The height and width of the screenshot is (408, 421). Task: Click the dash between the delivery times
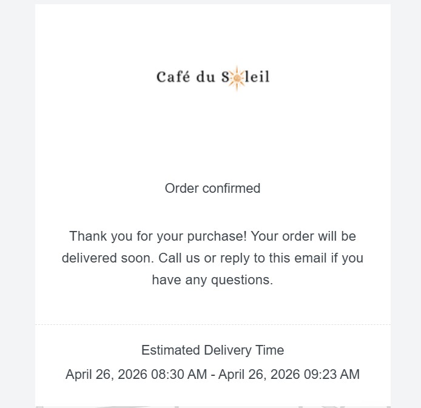(212, 374)
